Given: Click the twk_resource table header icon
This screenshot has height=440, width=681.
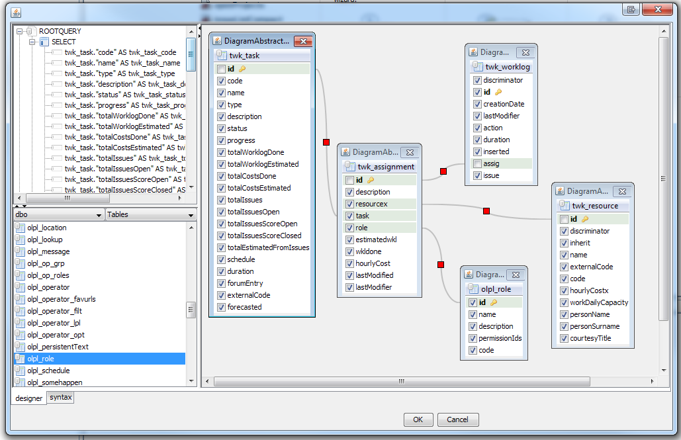Looking at the screenshot, I should (564, 206).
